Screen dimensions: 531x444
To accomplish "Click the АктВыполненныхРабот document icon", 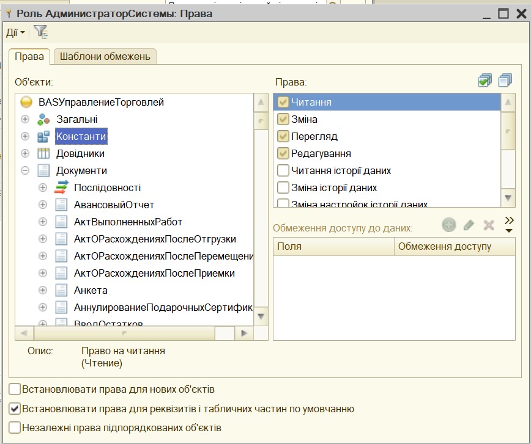I will 61,222.
